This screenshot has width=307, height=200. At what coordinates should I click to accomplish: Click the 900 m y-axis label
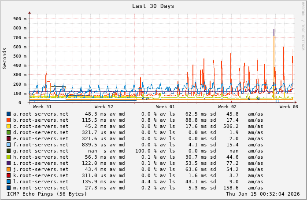(20, 19)
